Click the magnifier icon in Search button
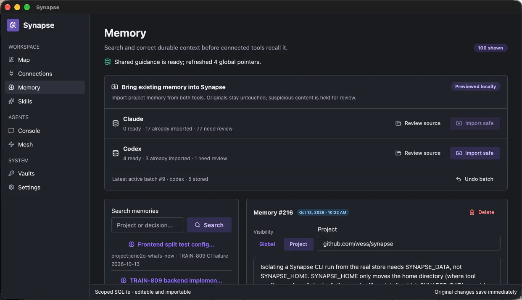The height and width of the screenshot is (300, 522). tap(198, 225)
